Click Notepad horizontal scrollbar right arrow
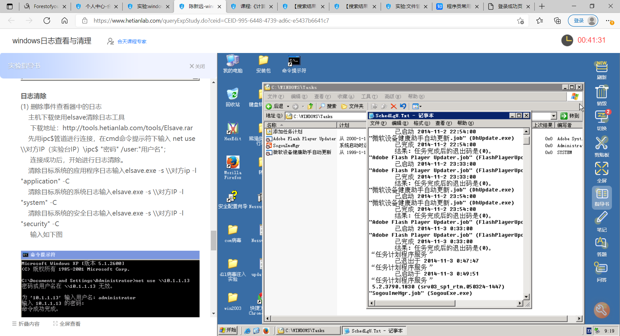 coord(520,303)
